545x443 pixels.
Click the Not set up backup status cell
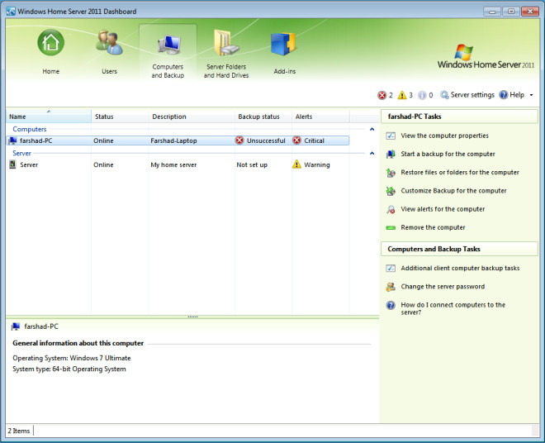click(252, 164)
